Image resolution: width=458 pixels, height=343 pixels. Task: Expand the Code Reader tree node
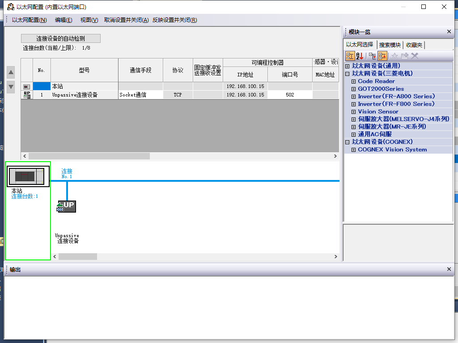(x=353, y=81)
